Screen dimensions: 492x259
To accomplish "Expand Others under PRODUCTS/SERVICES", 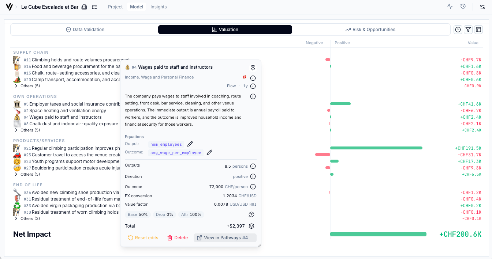I will [x=26, y=174].
